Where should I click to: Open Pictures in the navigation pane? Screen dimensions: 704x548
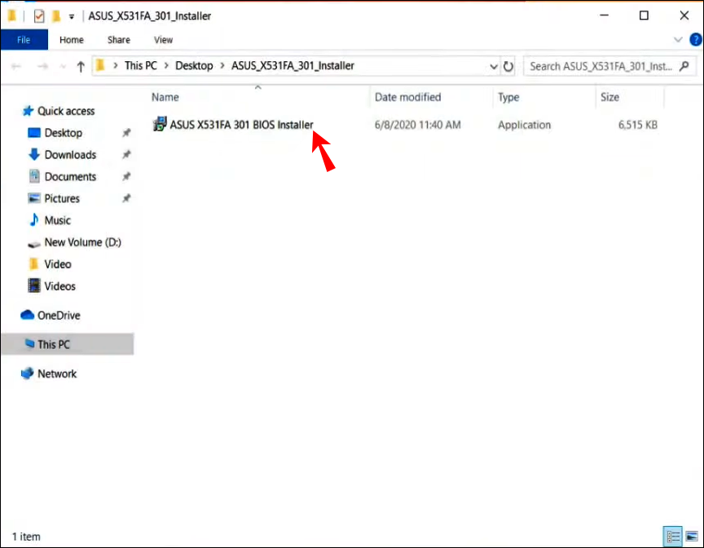(x=62, y=198)
